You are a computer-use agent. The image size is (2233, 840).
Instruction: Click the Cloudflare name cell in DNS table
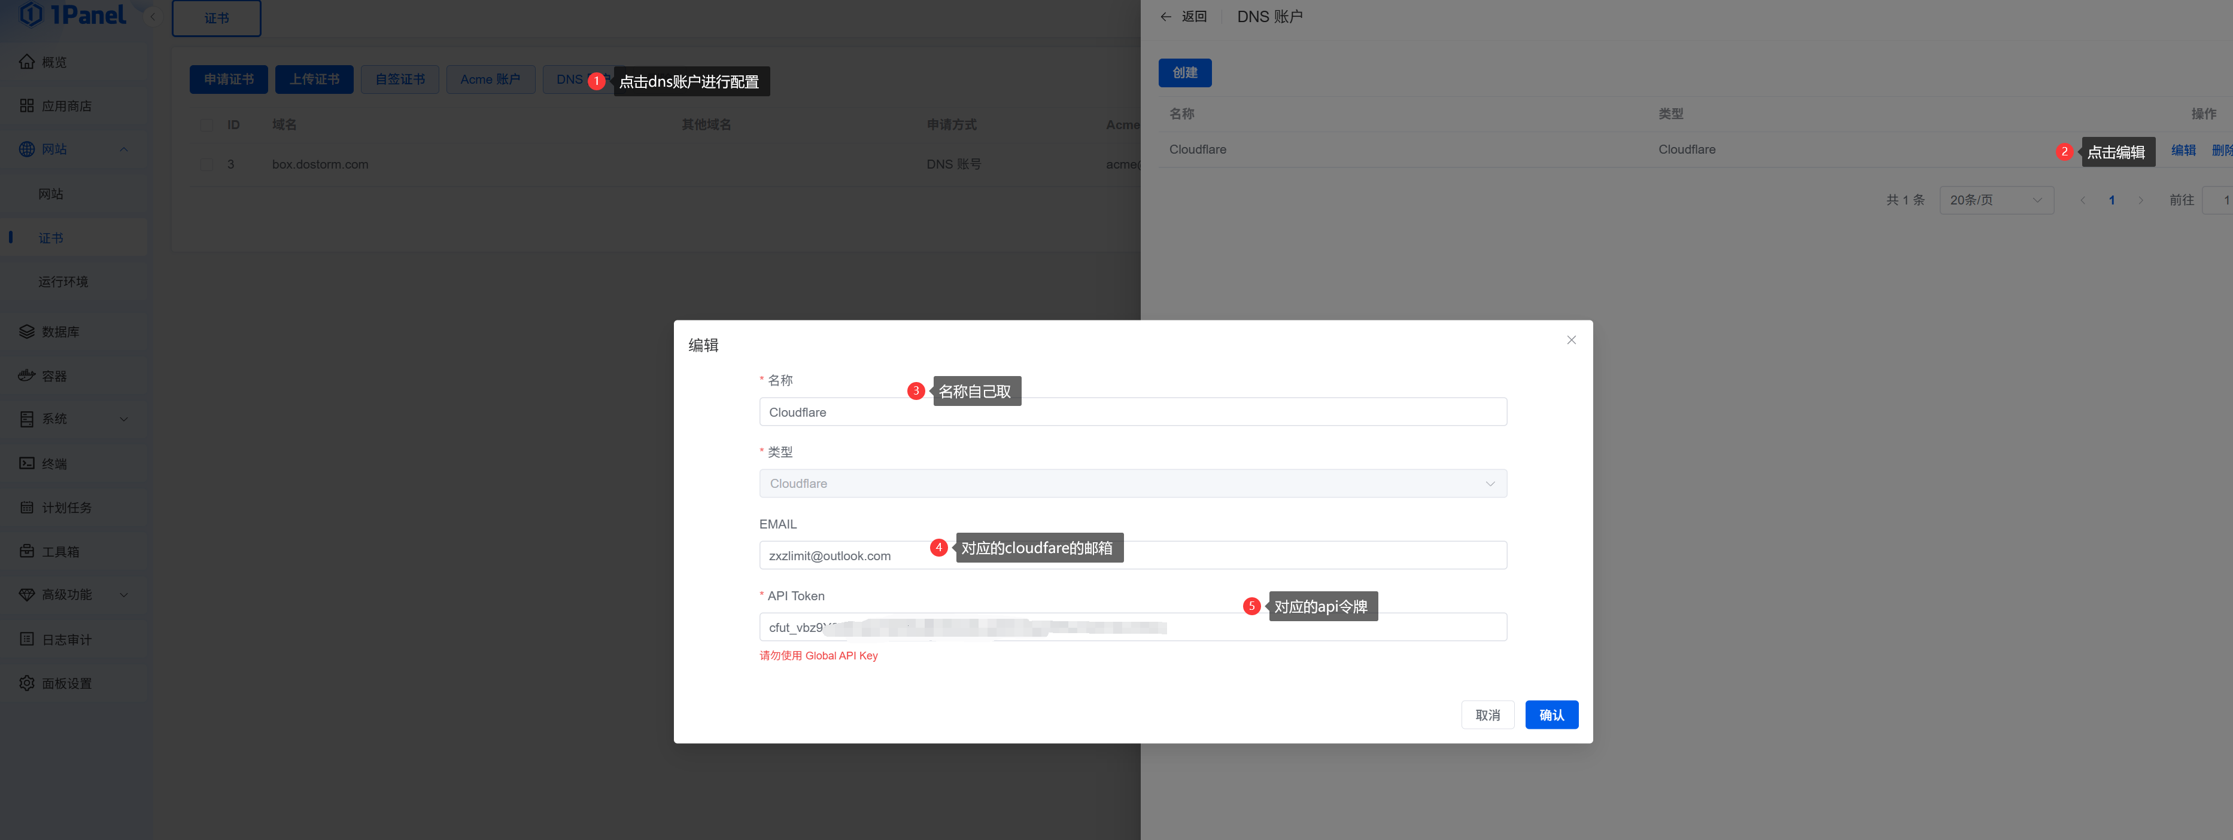click(1197, 150)
